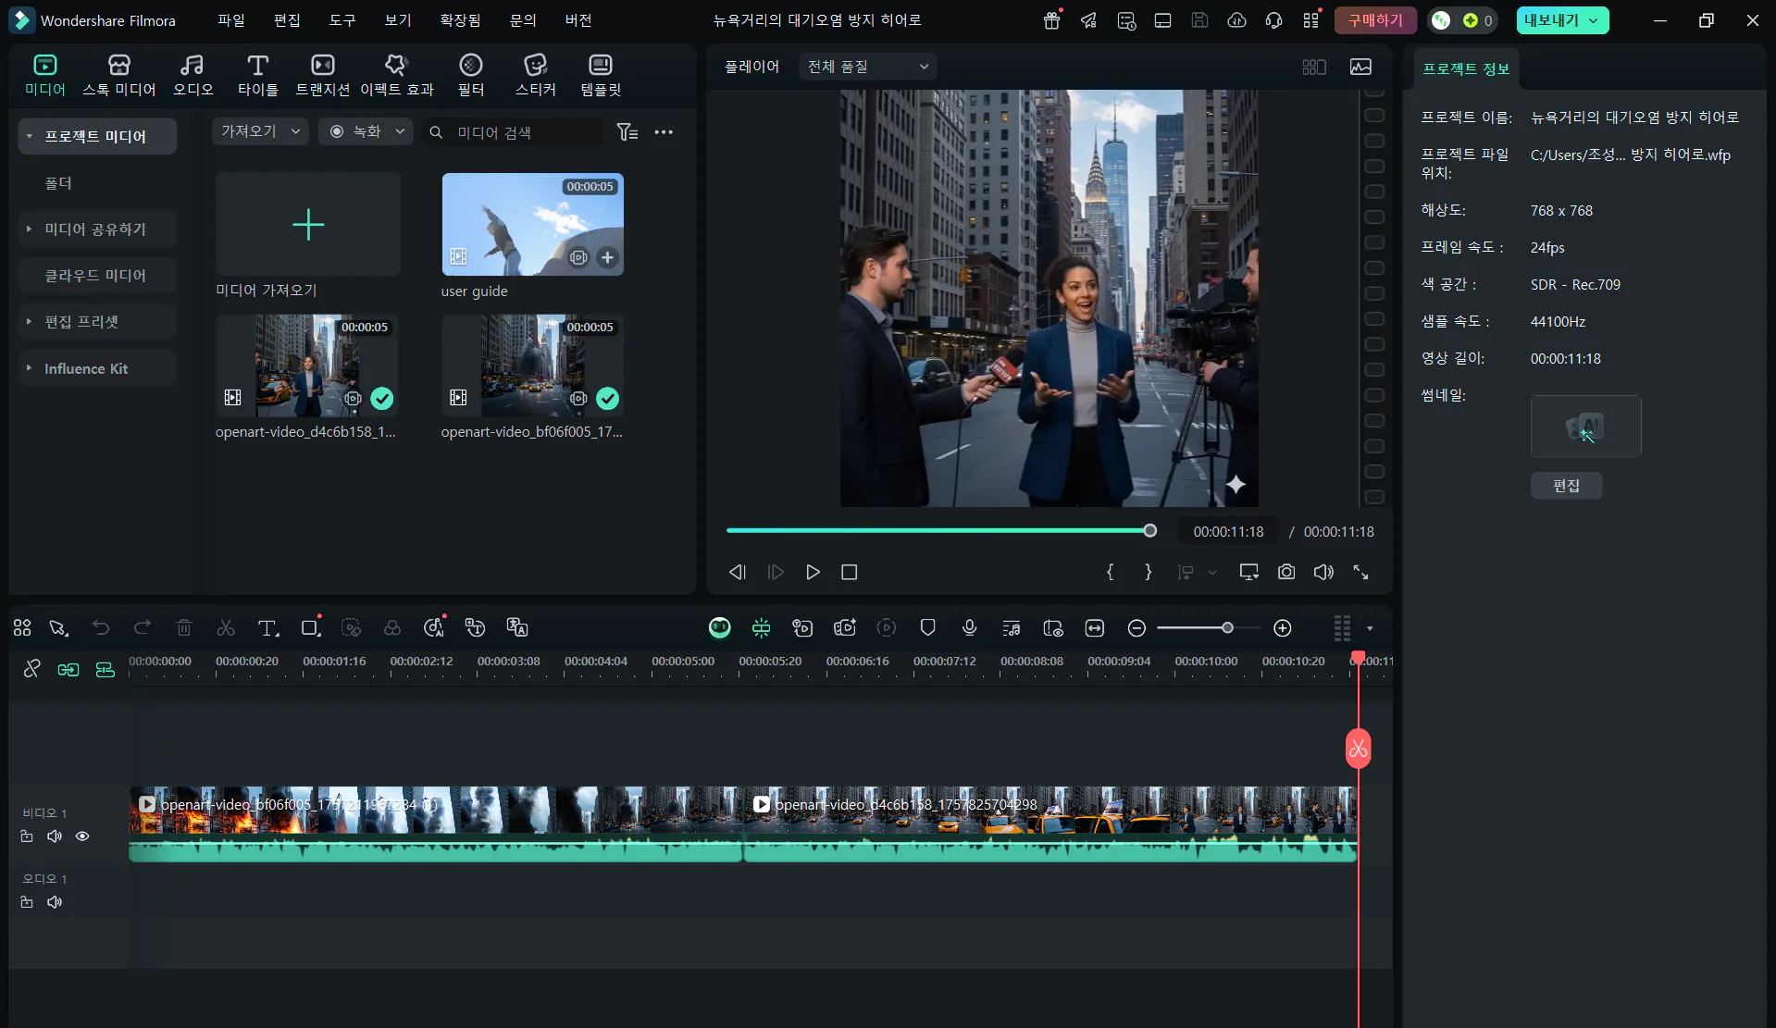
Task: Click the 편집 button under thumbnail
Action: [x=1565, y=486]
